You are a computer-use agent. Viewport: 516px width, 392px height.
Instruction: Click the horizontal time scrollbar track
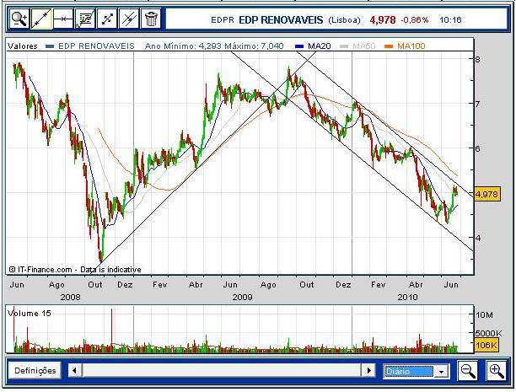[222, 371]
